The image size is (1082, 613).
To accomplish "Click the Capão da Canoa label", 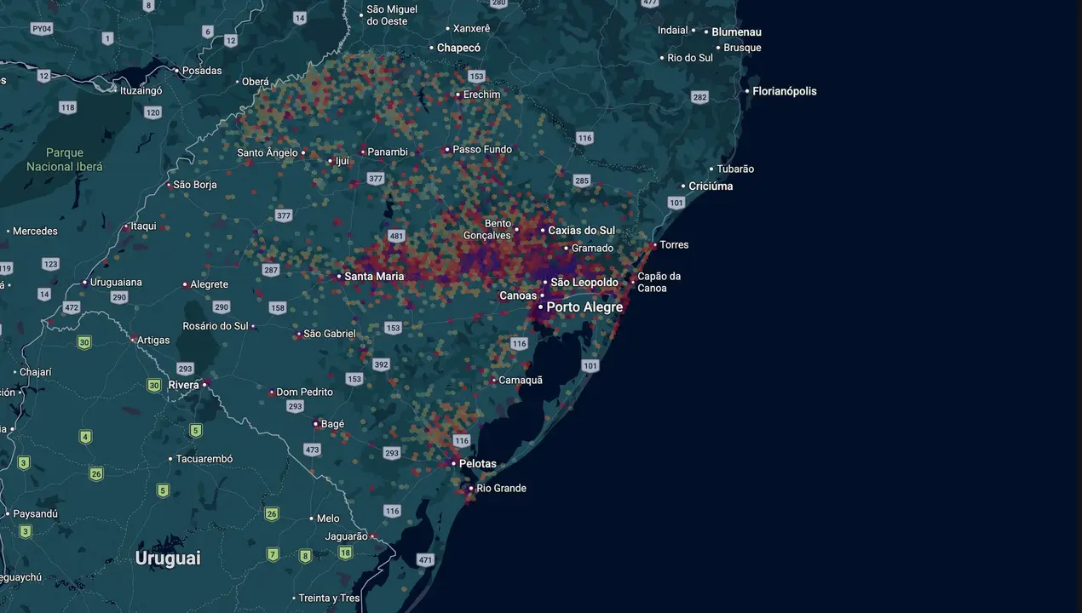I will coord(659,282).
